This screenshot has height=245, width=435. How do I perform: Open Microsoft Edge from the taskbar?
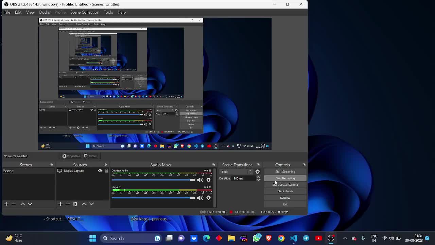206,238
